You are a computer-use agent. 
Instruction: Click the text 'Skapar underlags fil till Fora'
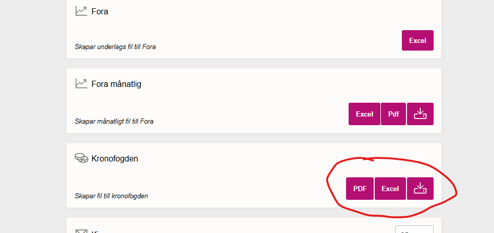115,47
